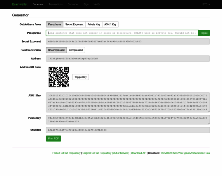
Task: Open the Verify tab
Action: (97, 4)
